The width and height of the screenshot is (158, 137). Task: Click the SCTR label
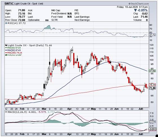click(55, 20)
